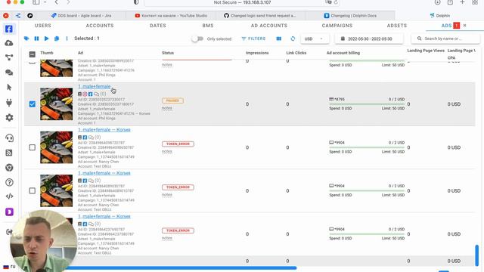Image resolution: width=484 pixels, height=272 pixels.
Task: Switch to the ADSETS tab
Action: (x=397, y=26)
